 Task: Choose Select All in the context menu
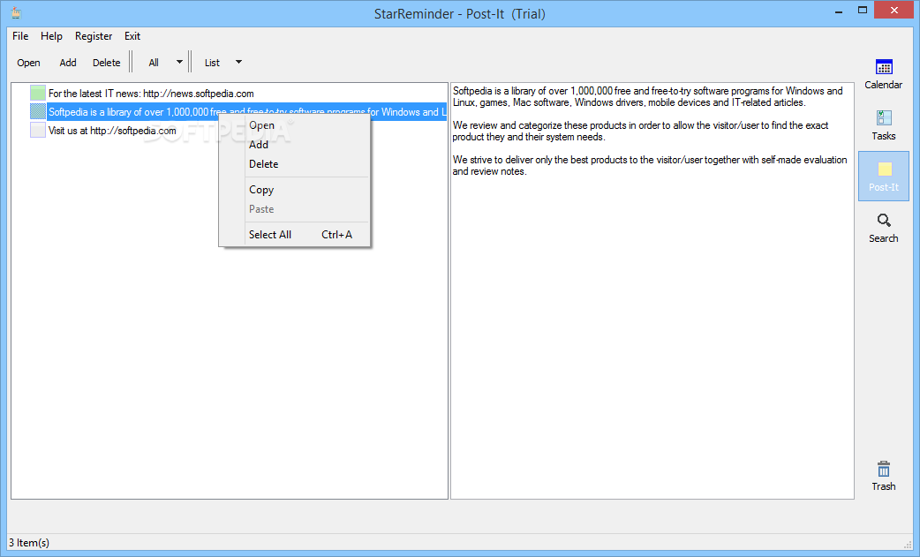pyautogui.click(x=295, y=235)
